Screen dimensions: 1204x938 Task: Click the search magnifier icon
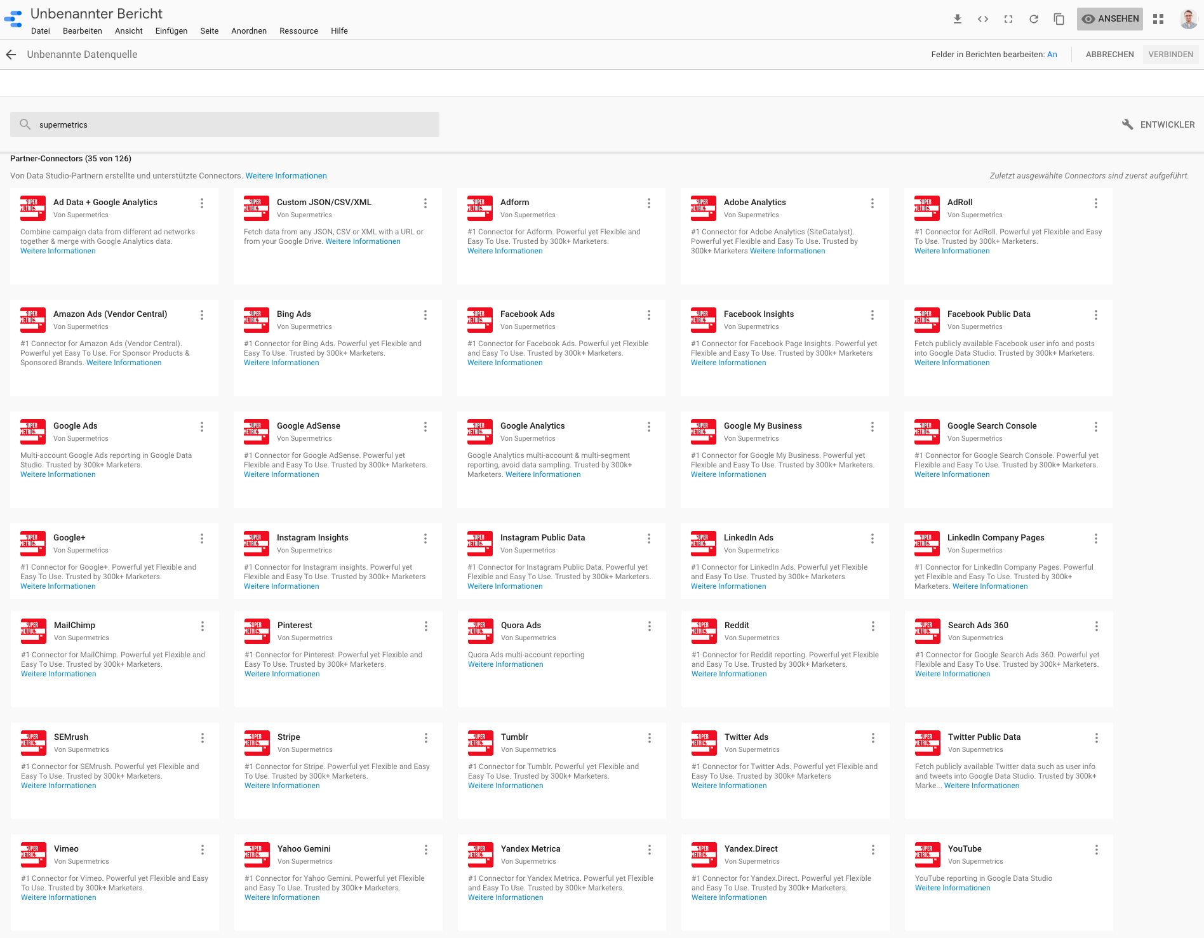(x=25, y=124)
